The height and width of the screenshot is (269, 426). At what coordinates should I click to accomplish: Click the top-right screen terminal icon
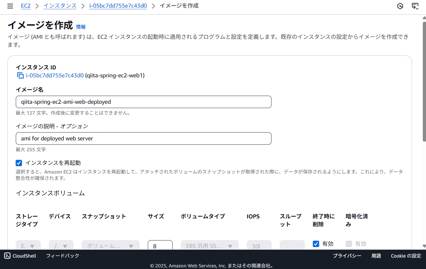(x=415, y=6)
